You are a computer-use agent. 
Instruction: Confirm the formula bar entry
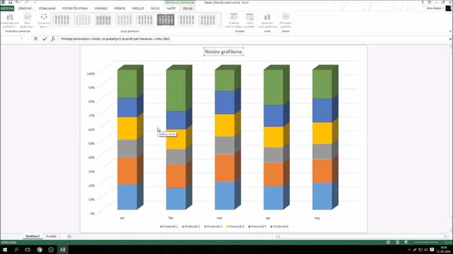[x=45, y=39]
